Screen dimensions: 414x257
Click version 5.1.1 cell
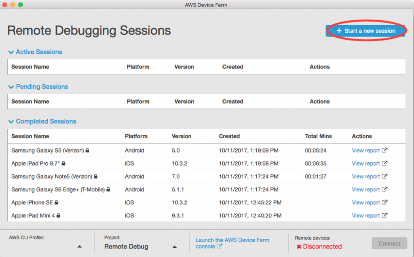[178, 189]
